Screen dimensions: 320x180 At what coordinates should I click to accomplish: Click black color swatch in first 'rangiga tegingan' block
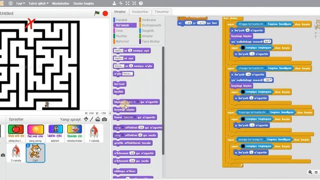[243, 48]
